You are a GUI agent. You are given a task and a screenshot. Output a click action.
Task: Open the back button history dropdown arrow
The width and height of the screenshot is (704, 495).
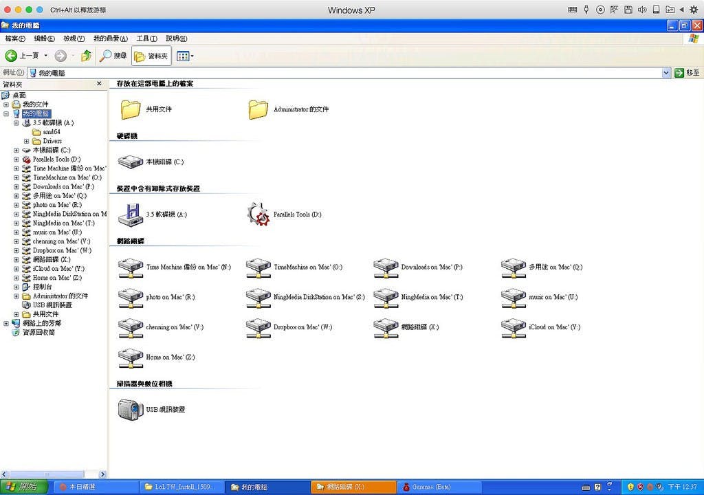point(46,56)
